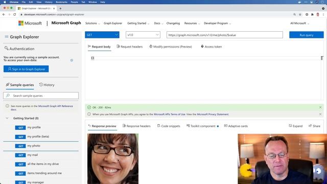Click the Microsoft logo
Image resolution: width=327 pixels, height=184 pixels.
[x=30, y=23]
